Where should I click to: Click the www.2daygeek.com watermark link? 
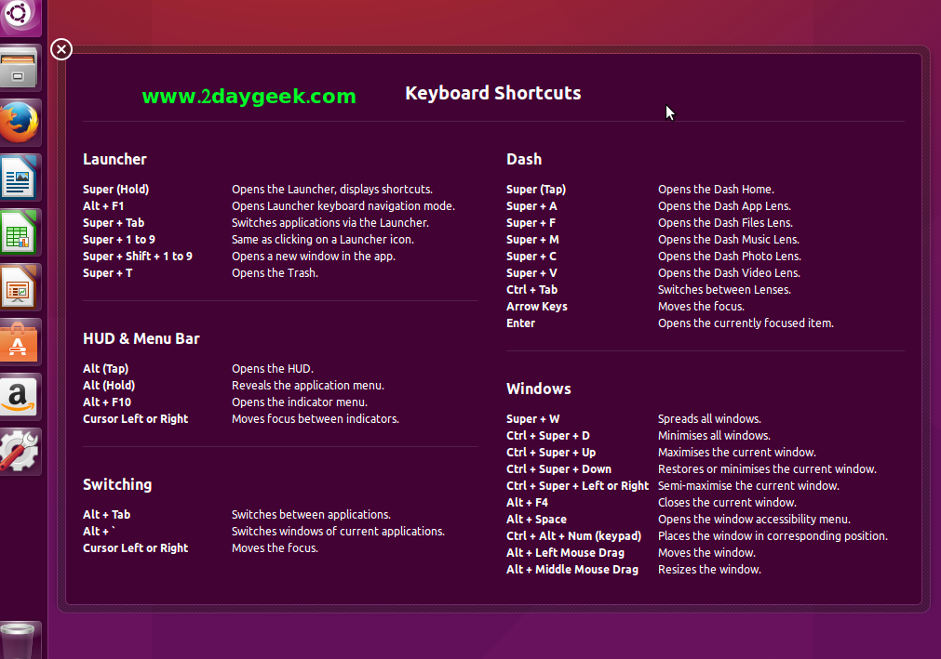tap(249, 96)
